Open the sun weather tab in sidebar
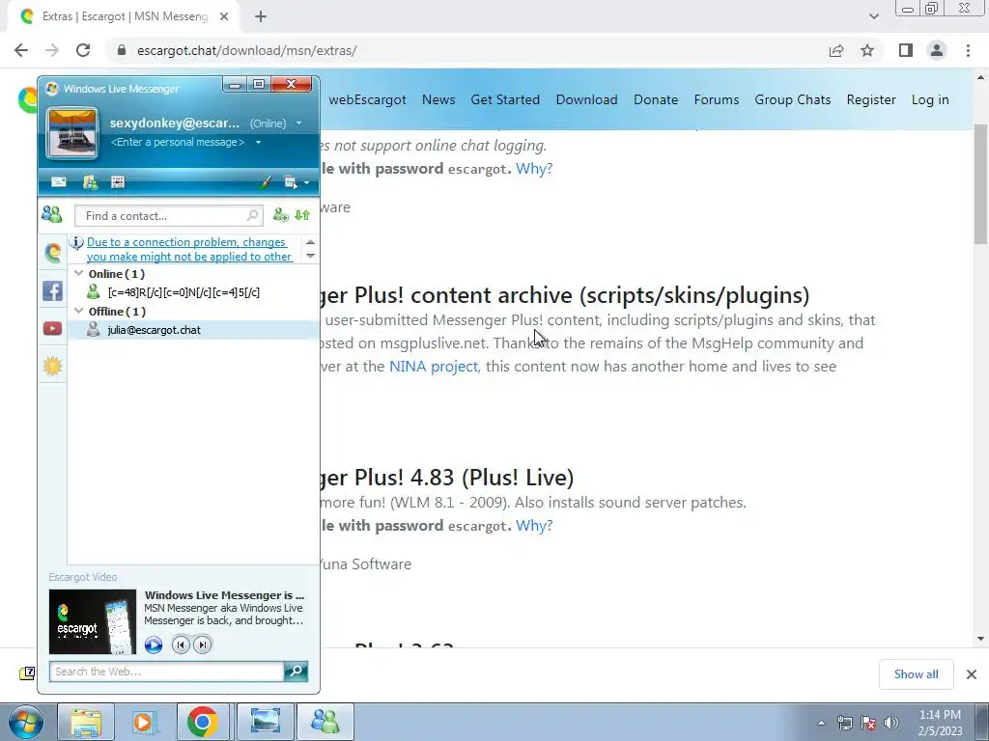989x741 pixels. (x=52, y=366)
